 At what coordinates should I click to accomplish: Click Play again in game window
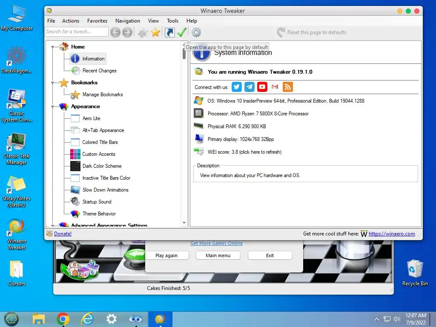click(x=166, y=255)
